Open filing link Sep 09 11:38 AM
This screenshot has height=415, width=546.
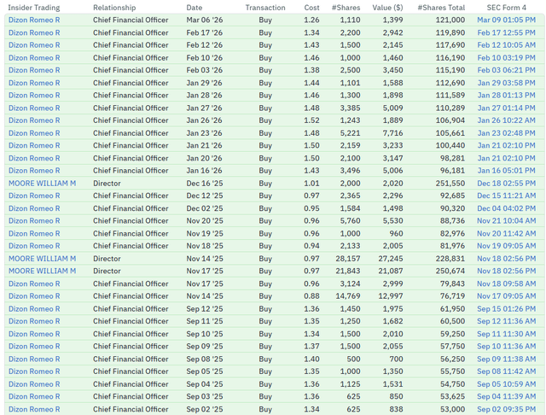coord(506,359)
